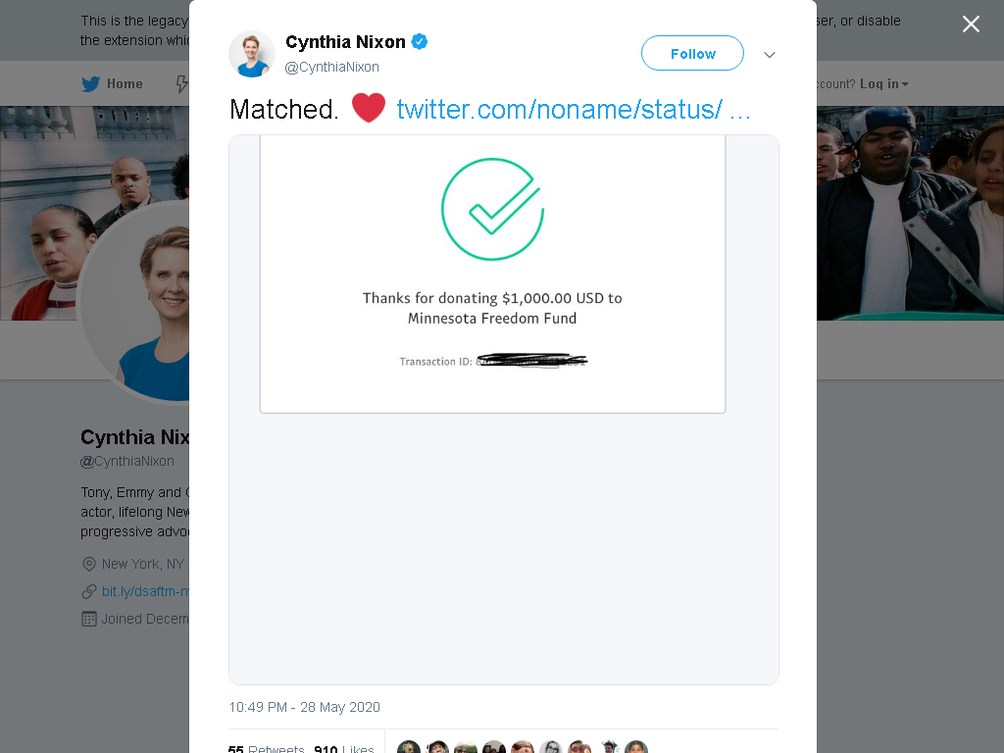Open Cynthia Nixon's small avatar in tweet
The width and height of the screenshot is (1004, 753).
pyautogui.click(x=252, y=54)
